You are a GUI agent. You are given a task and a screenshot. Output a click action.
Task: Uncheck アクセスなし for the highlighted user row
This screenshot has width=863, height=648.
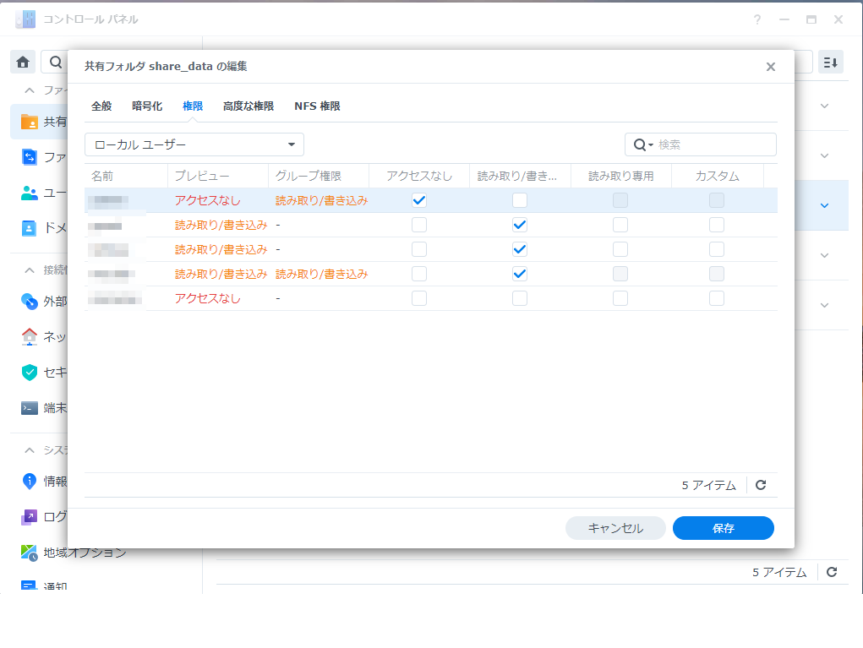point(419,200)
